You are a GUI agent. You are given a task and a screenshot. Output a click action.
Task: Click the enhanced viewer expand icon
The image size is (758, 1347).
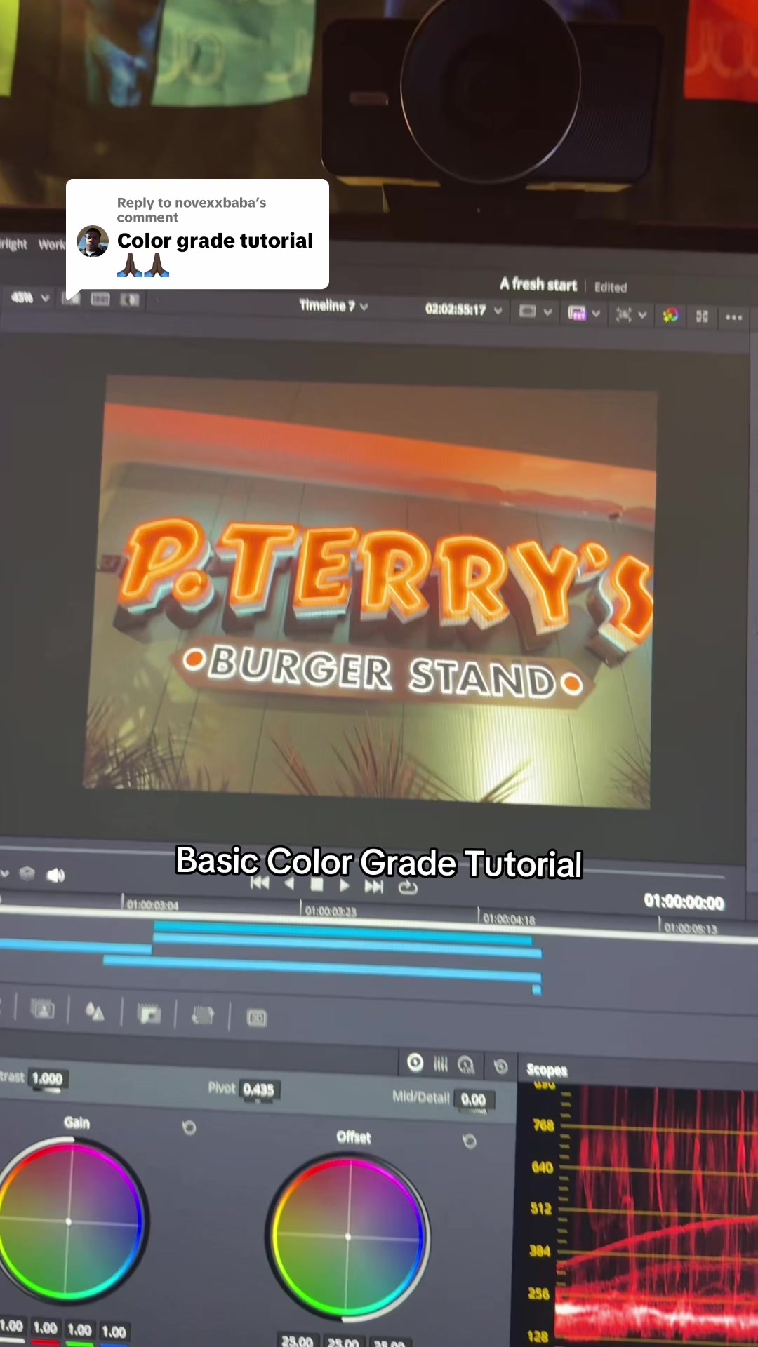tap(702, 316)
